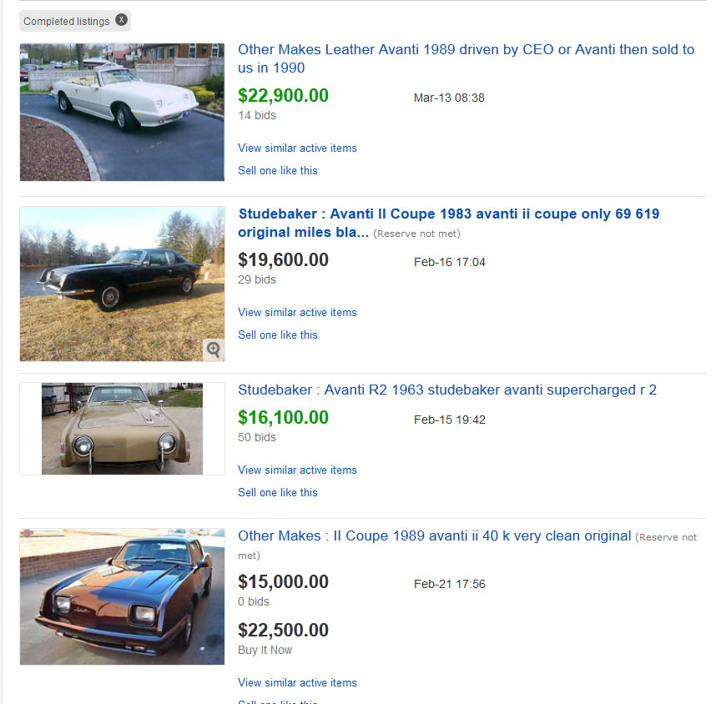
Task: Click Sell one like this under $16,100 listing
Action: click(x=278, y=492)
